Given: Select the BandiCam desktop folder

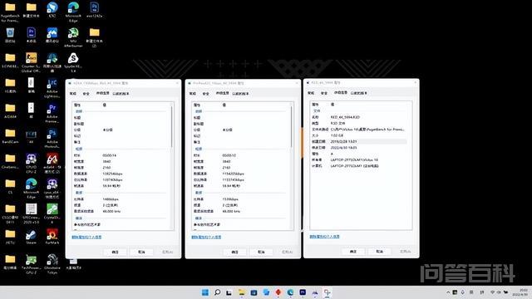Looking at the screenshot, I should [x=10, y=136].
